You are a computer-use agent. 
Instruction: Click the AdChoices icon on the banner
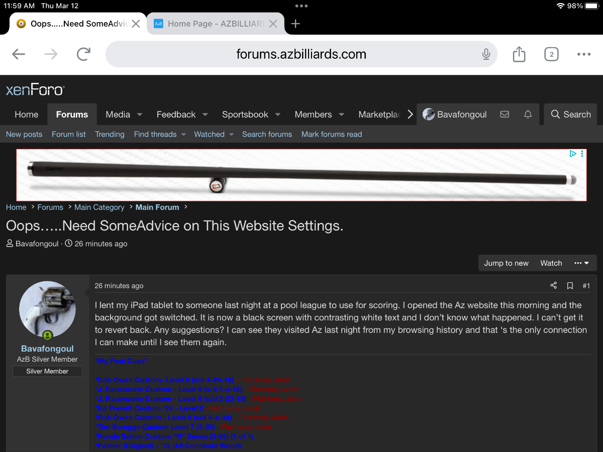click(x=573, y=154)
